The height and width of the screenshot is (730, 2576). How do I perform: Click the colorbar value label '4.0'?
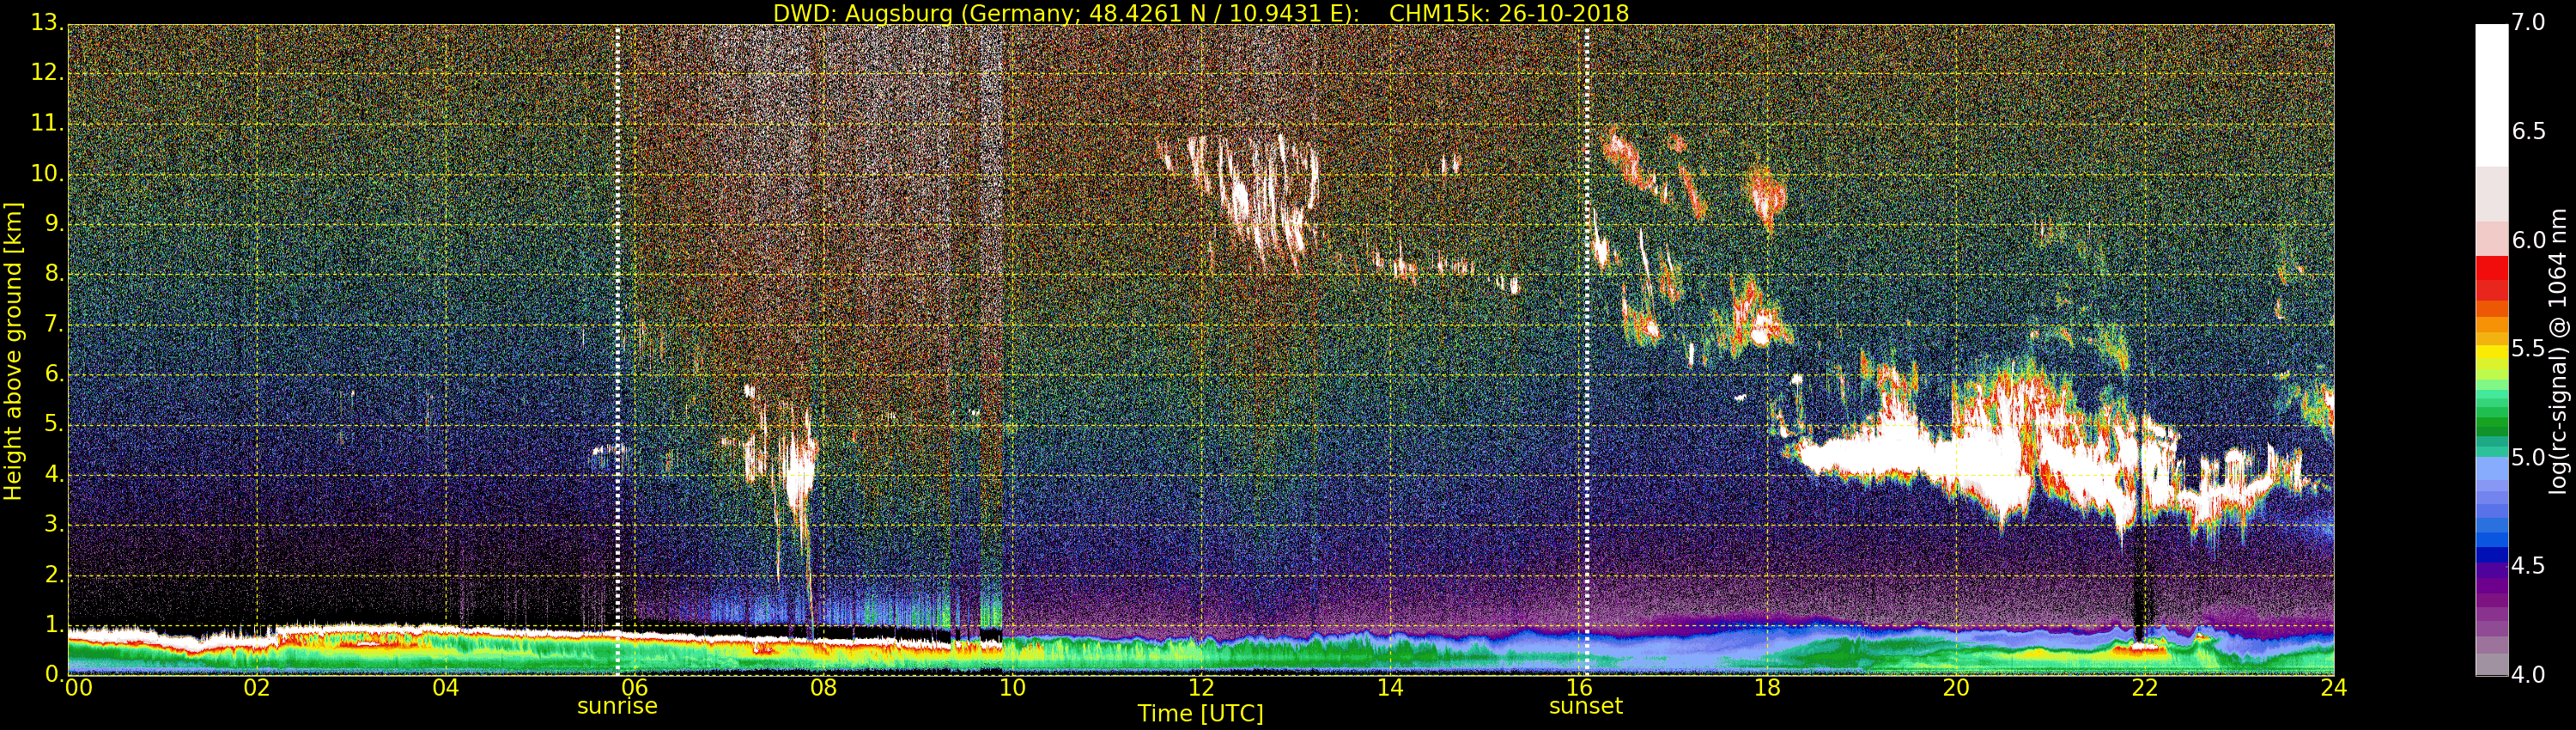pos(2529,675)
